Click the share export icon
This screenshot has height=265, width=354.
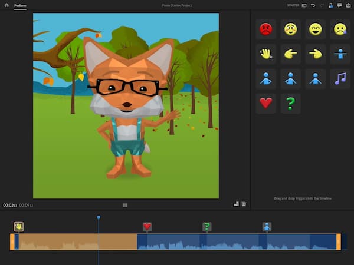(348, 5)
